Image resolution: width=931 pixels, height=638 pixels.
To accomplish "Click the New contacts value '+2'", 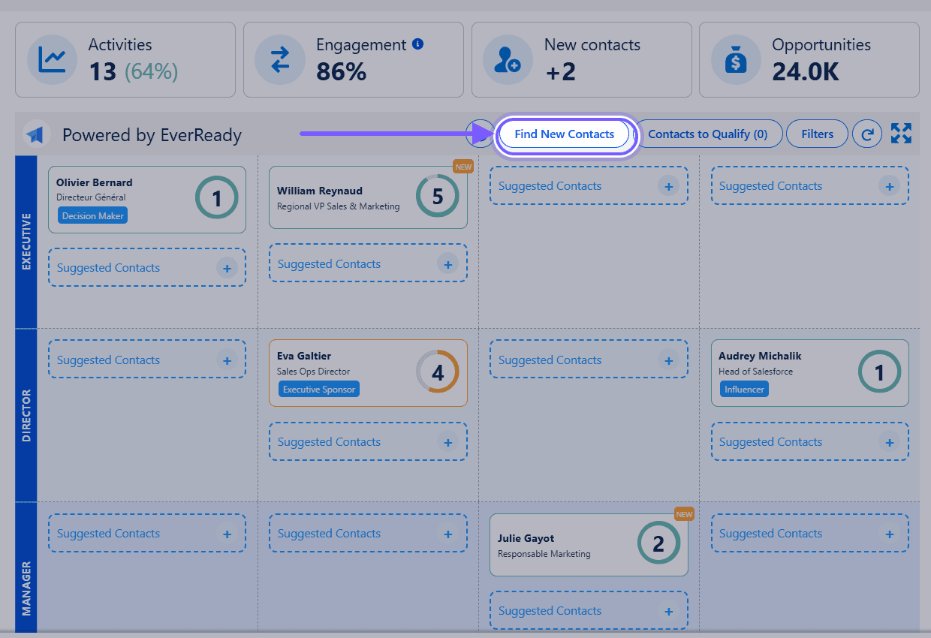I will 560,72.
